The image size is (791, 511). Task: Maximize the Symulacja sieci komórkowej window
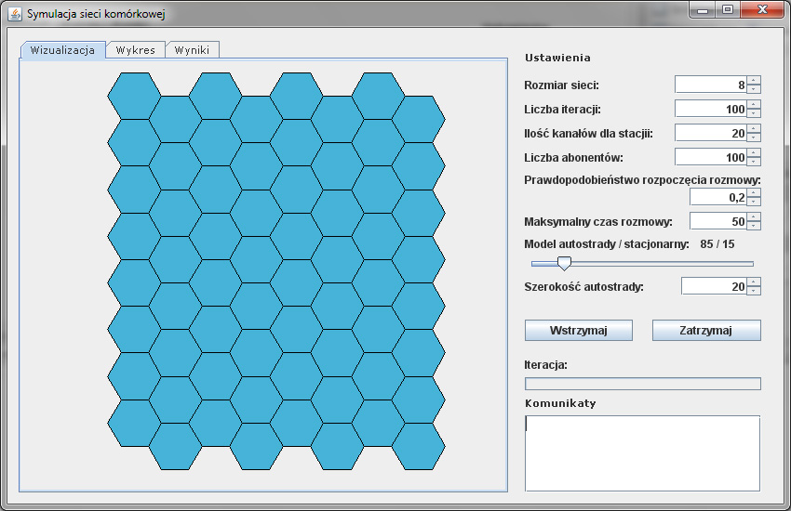727,10
